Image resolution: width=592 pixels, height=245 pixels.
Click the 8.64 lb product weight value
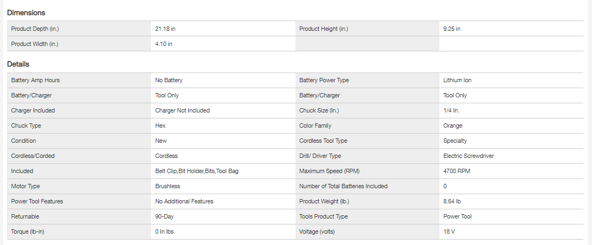tap(451, 201)
